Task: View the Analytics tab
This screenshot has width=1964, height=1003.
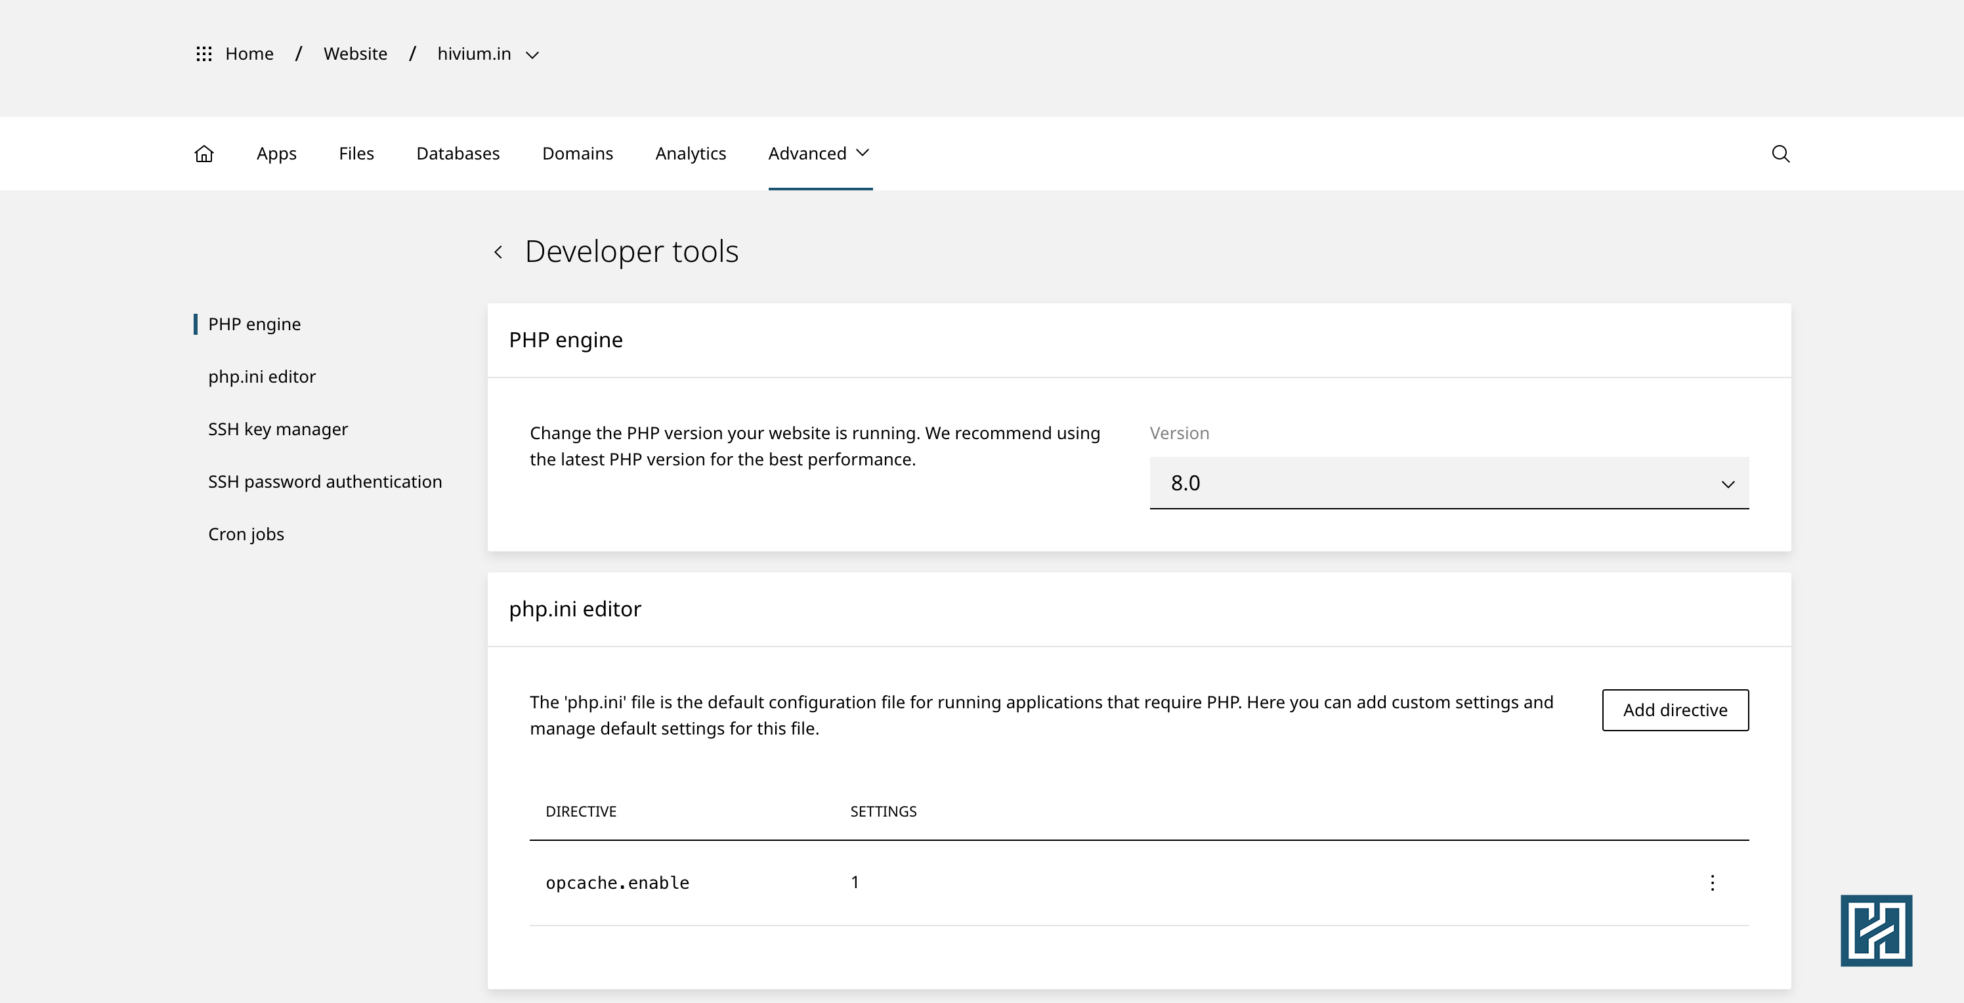Action: tap(690, 153)
